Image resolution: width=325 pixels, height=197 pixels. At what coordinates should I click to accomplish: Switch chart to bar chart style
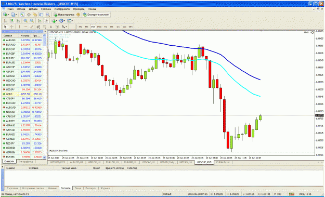click(x=6, y=21)
